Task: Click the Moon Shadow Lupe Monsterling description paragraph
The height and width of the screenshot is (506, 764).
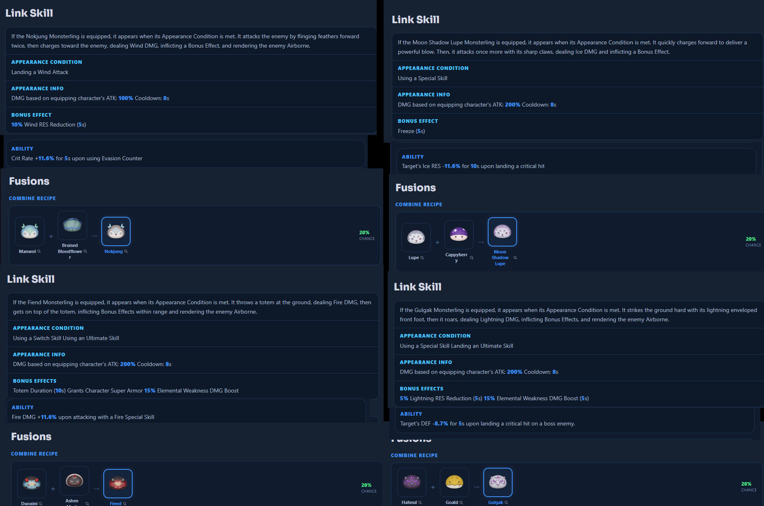Action: click(572, 47)
